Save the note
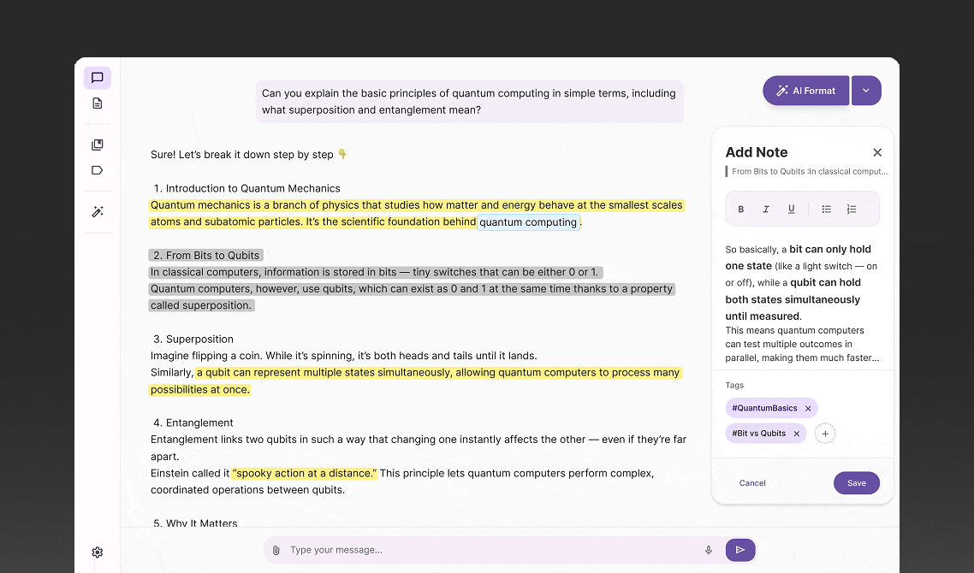The height and width of the screenshot is (573, 974). pyautogui.click(x=857, y=483)
